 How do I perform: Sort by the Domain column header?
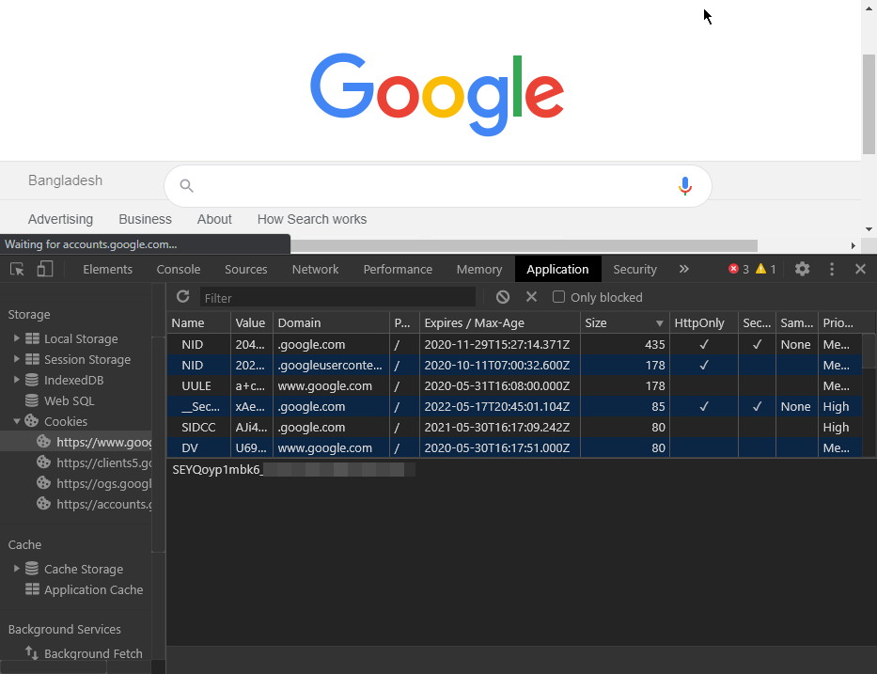331,322
